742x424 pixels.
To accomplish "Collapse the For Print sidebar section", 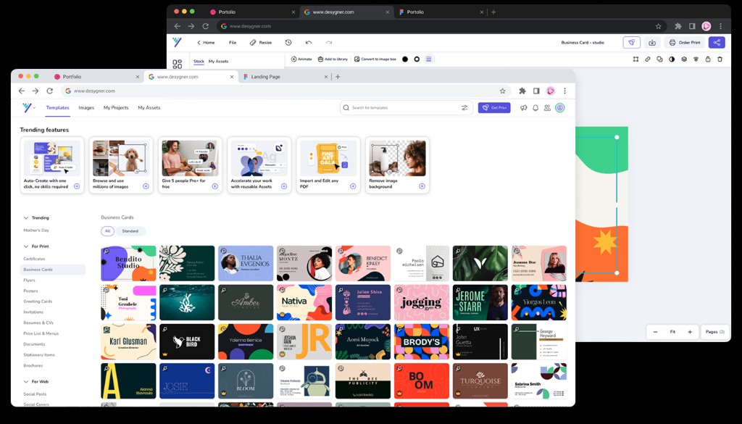I will tap(25, 246).
